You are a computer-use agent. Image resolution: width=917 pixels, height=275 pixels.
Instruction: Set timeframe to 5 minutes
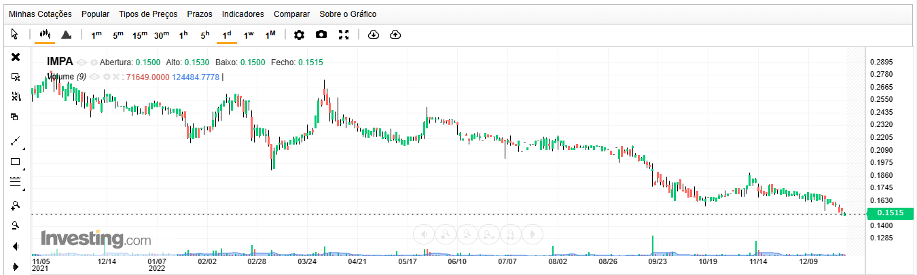pos(118,34)
